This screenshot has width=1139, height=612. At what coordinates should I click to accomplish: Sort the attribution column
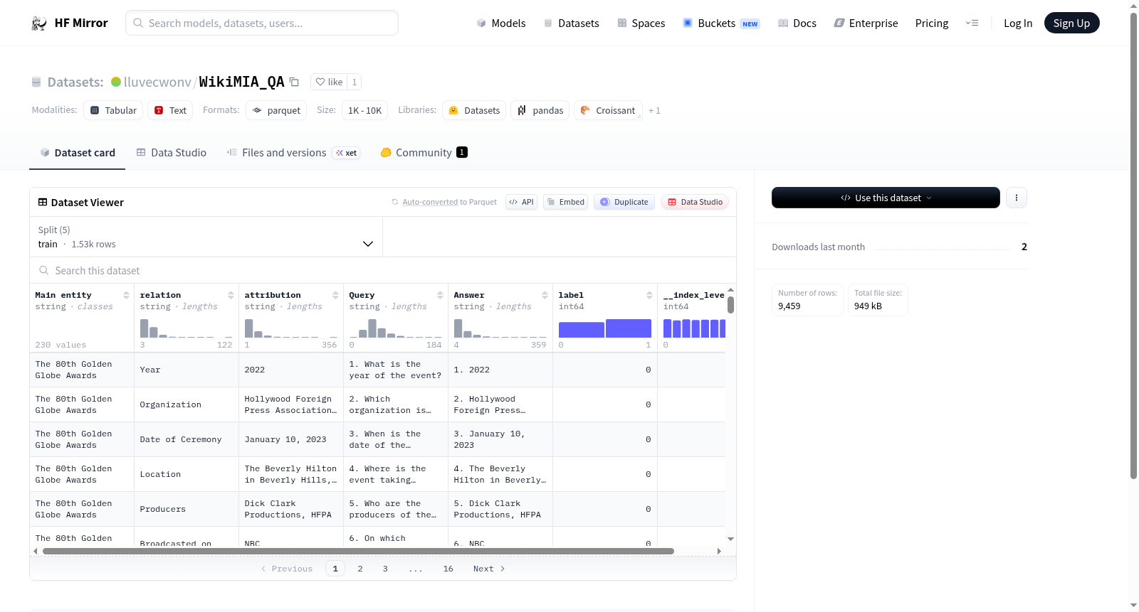coord(335,295)
